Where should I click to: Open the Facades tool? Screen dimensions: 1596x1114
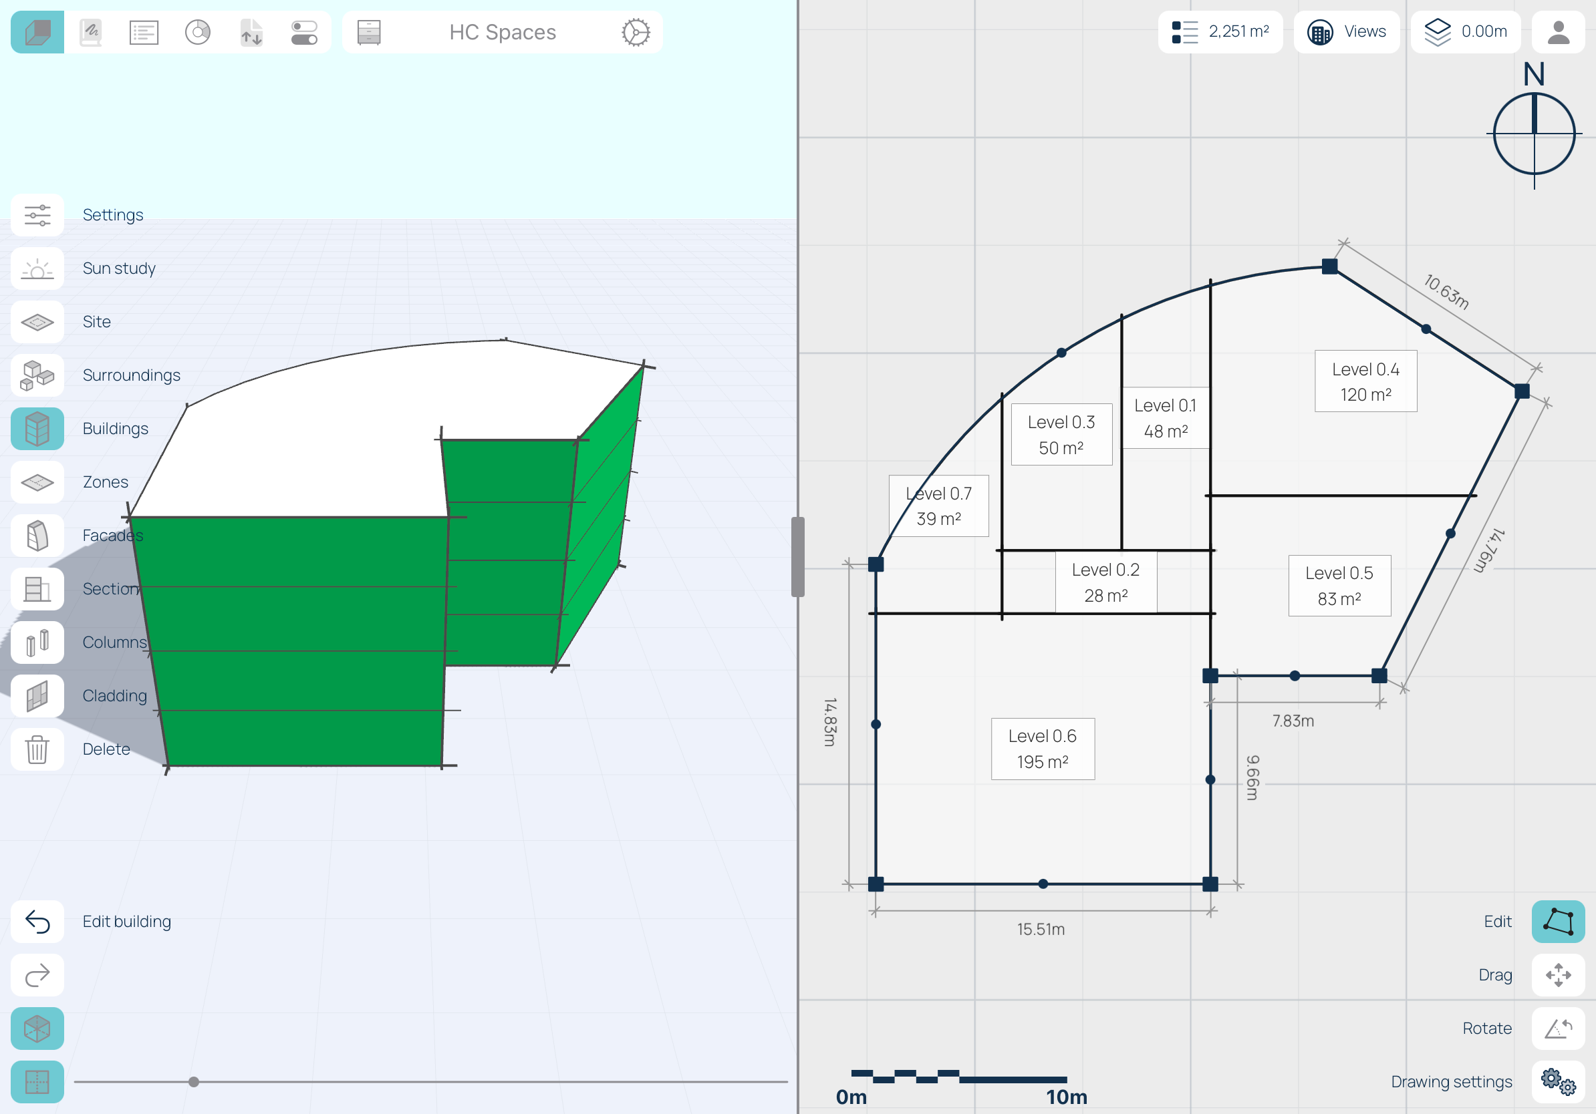(x=37, y=536)
